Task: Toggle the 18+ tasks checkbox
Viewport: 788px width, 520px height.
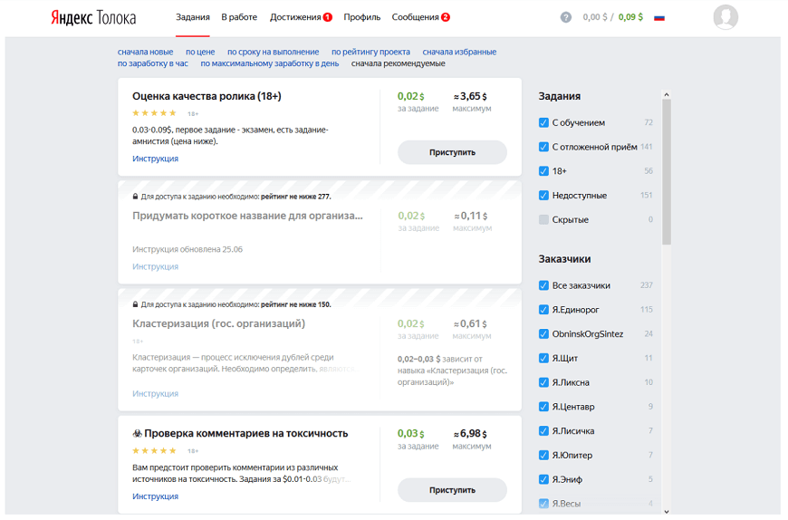Action: (x=543, y=171)
